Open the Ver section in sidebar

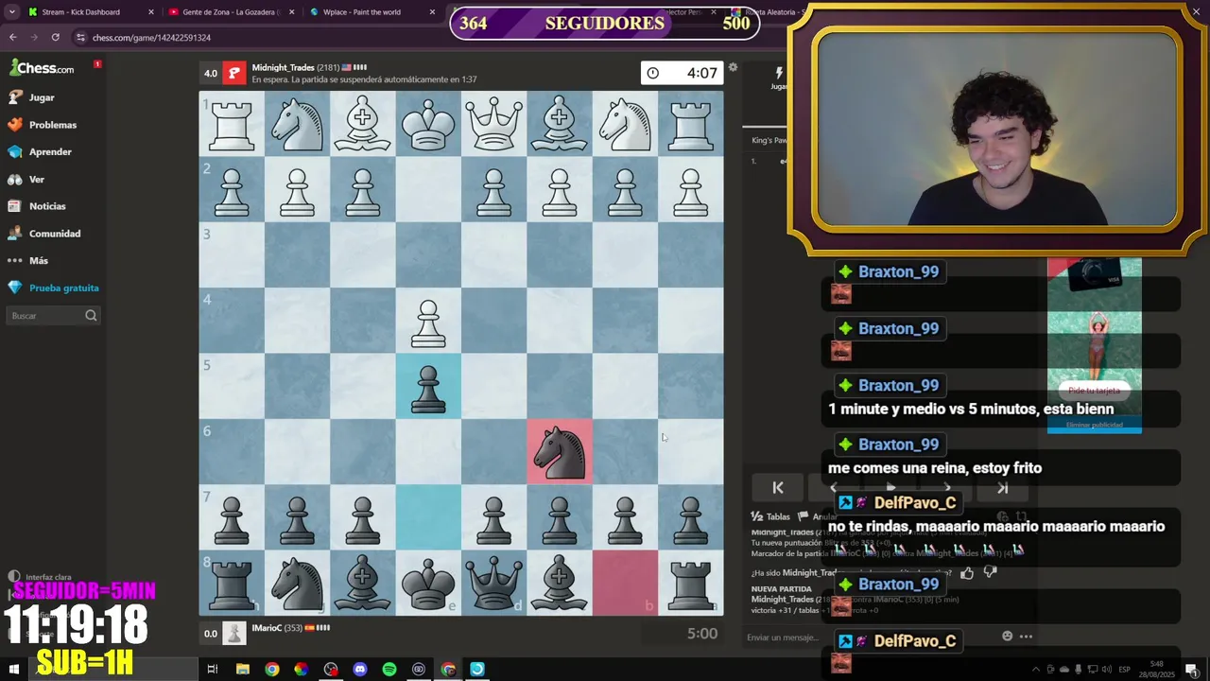(26, 179)
